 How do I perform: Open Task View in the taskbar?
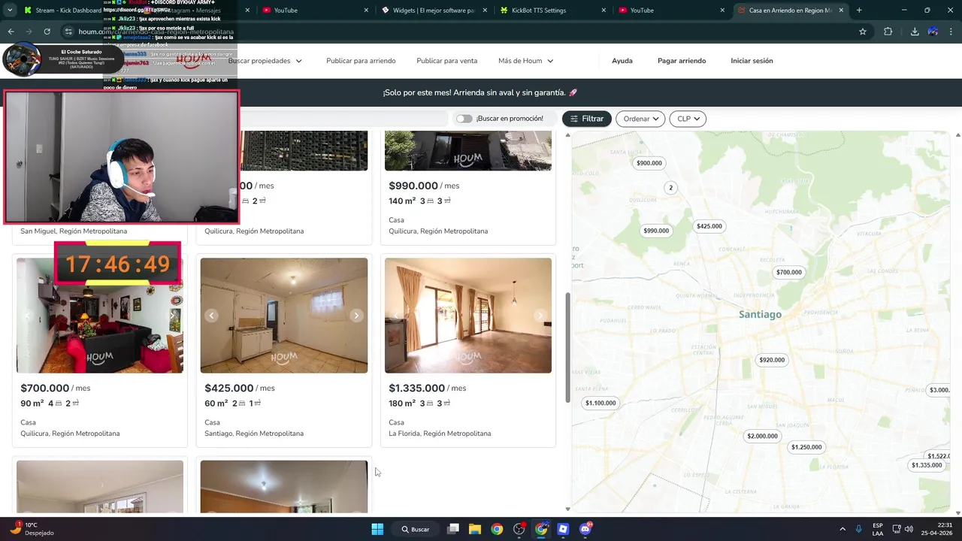tap(453, 529)
